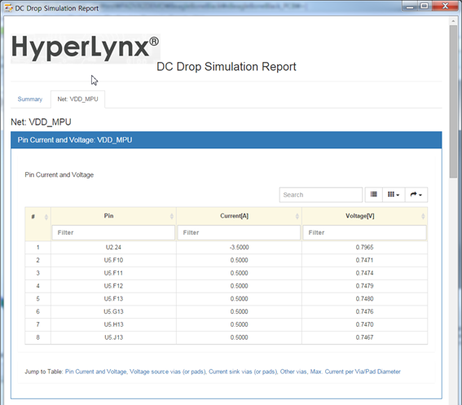462x405 pixels.
Task: Click the Pin column header
Action: [x=108, y=216]
